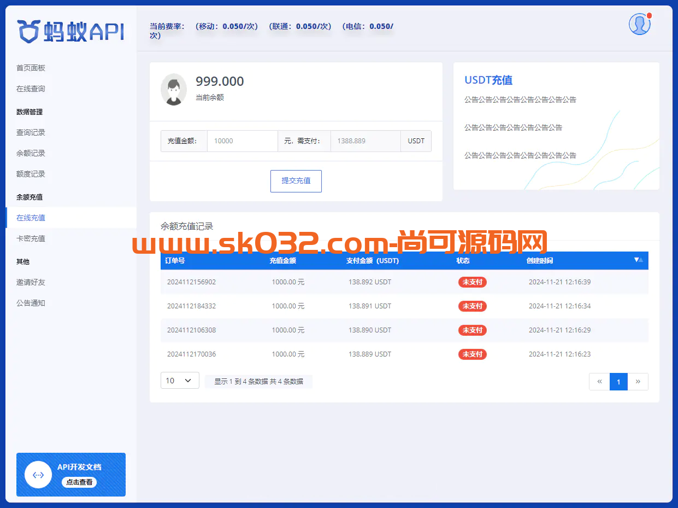Open the USDT充值 link heading

[488, 80]
